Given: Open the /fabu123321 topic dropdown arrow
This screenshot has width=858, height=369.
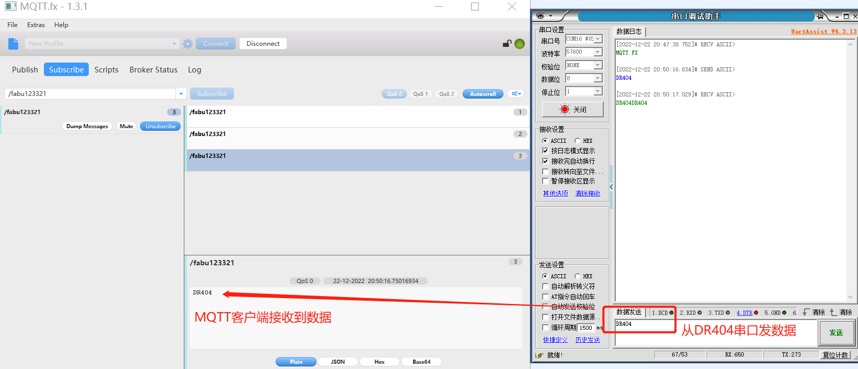Looking at the screenshot, I should [181, 94].
